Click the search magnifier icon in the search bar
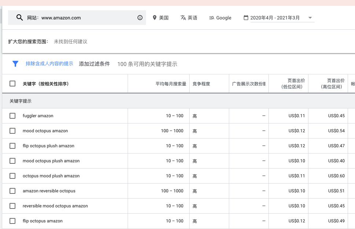This screenshot has height=229, width=355. point(19,17)
